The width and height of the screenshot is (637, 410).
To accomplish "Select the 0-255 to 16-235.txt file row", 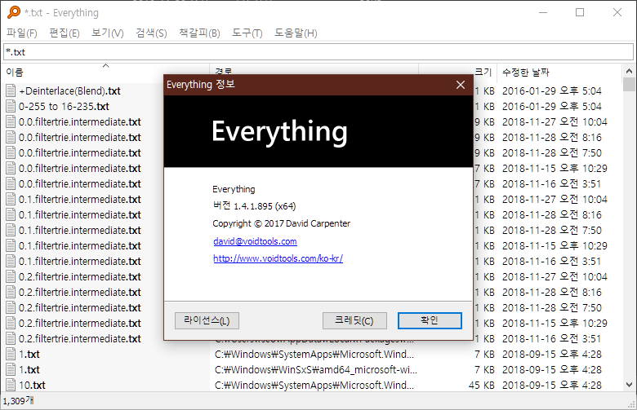I will (64, 106).
